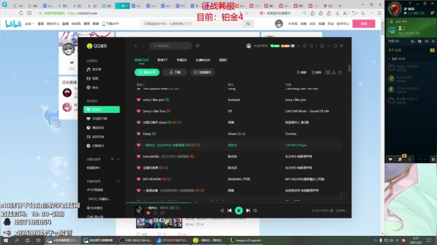Open the music hall item in sidebar

pos(94,69)
